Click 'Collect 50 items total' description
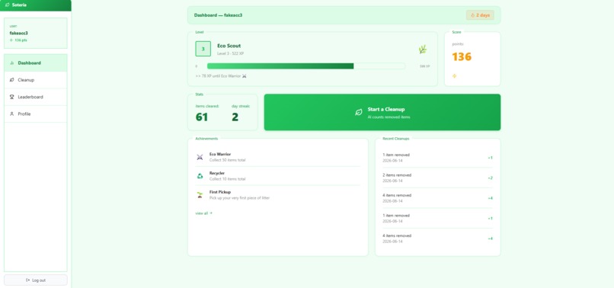614x288 pixels. click(228, 160)
